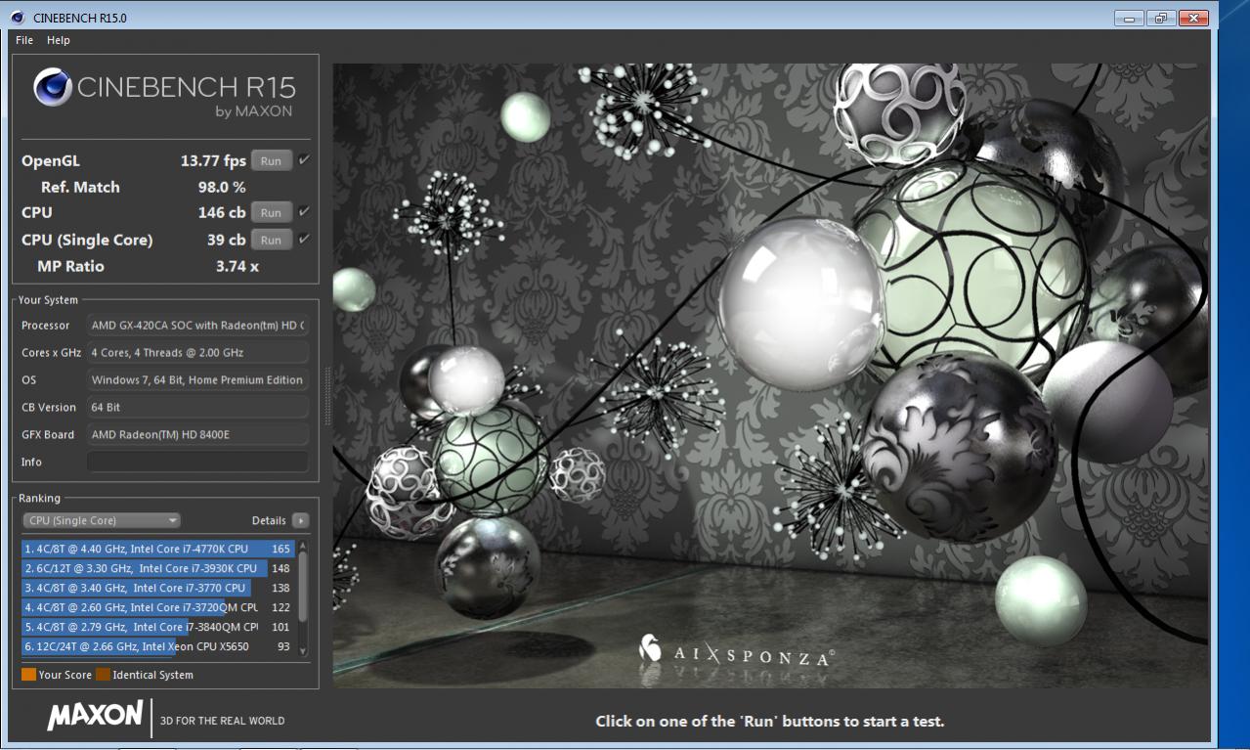The width and height of the screenshot is (1250, 750).
Task: Toggle the CPU test checkmark
Action: click(x=304, y=211)
